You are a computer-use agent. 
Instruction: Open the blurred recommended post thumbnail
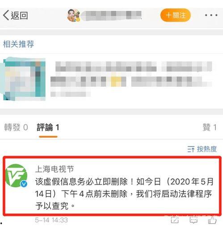(x=24, y=79)
